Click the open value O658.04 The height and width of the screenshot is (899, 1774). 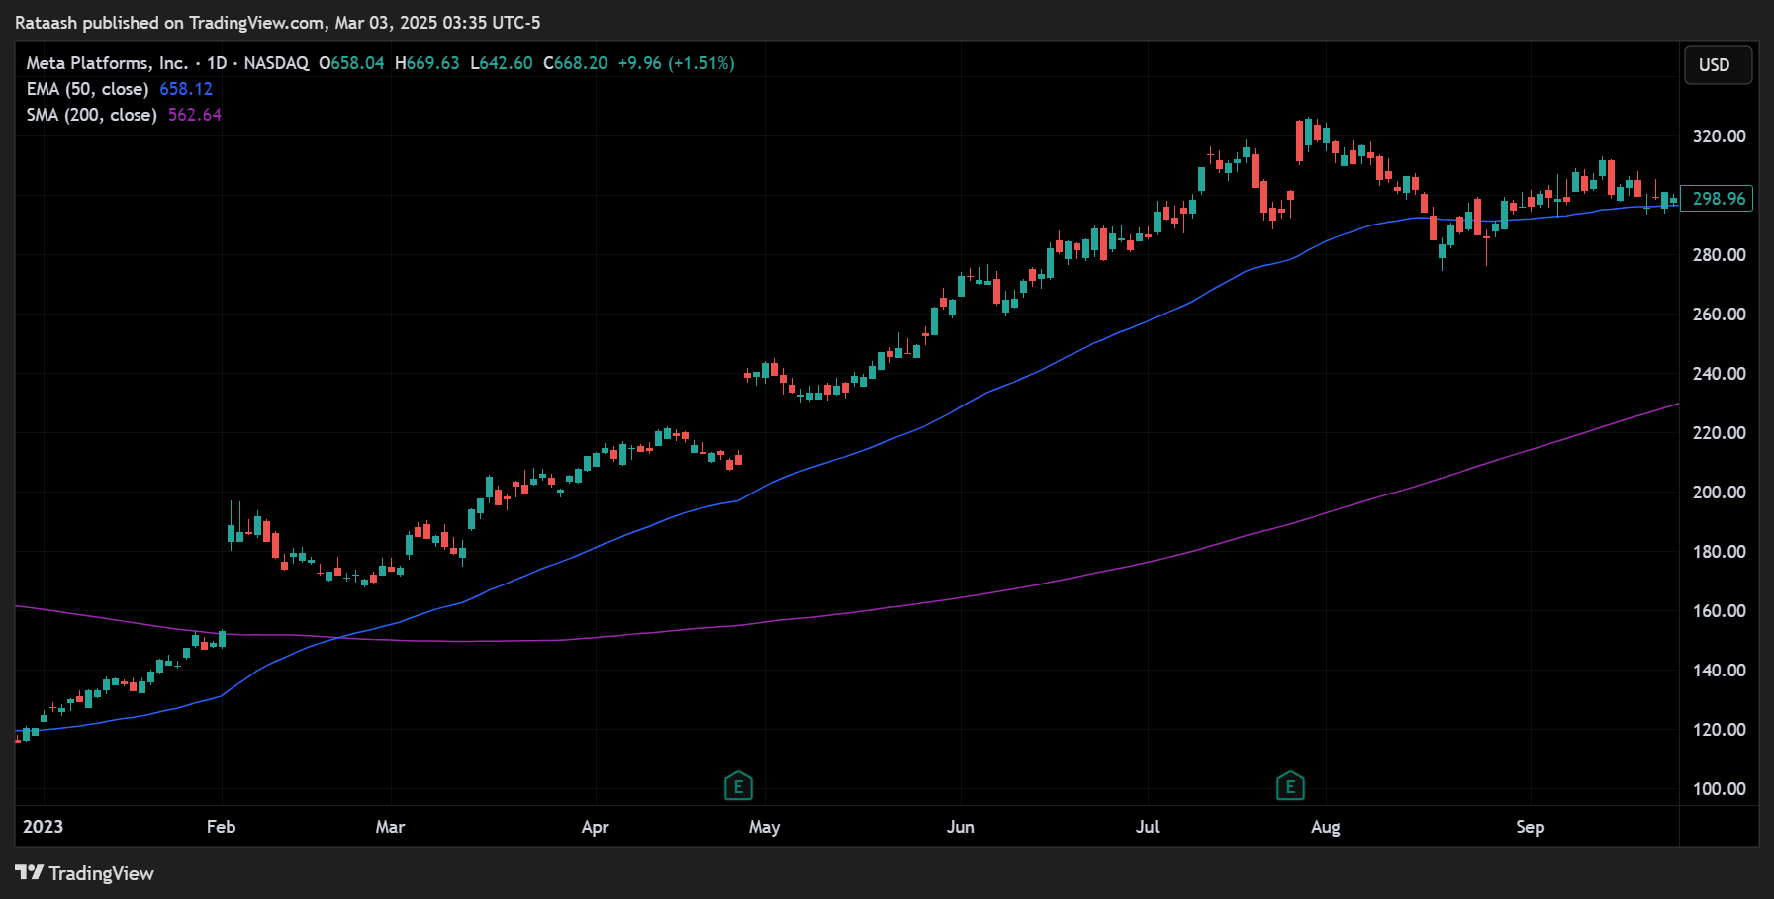(351, 63)
